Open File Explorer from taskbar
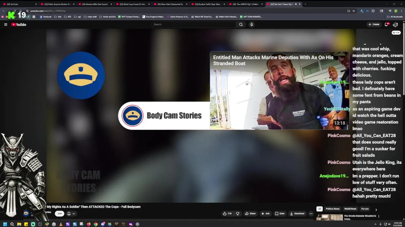Image resolution: width=405 pixels, height=227 pixels. 19,224
